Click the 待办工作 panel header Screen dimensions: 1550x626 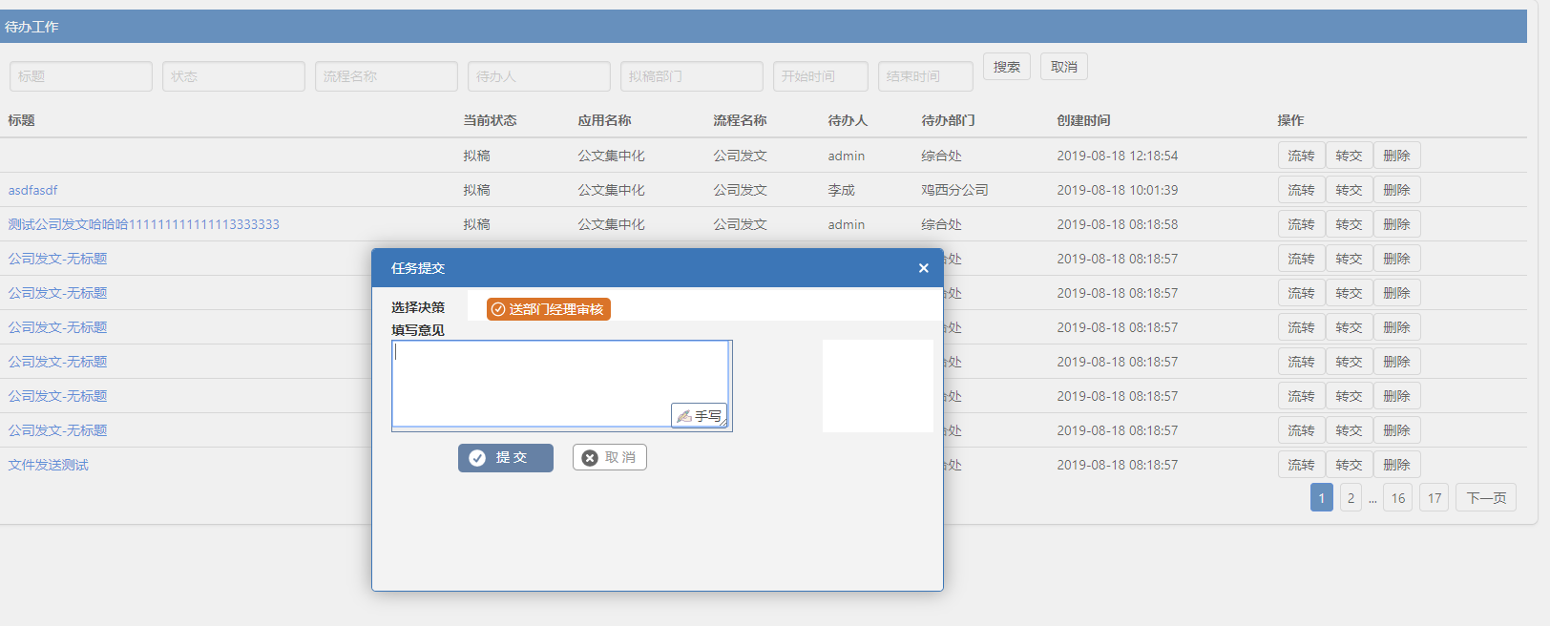(x=764, y=27)
